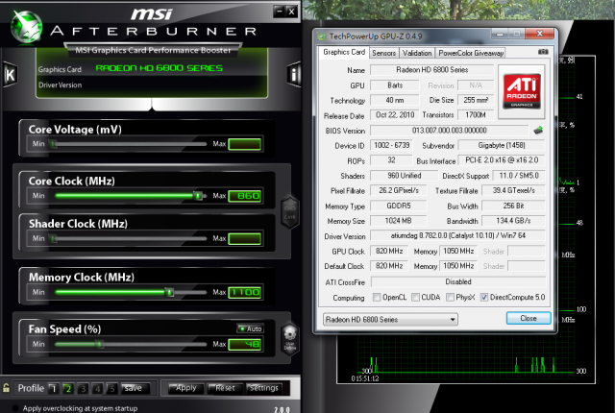Check the CUDA computing checkbox
The width and height of the screenshot is (615, 413).
(415, 298)
